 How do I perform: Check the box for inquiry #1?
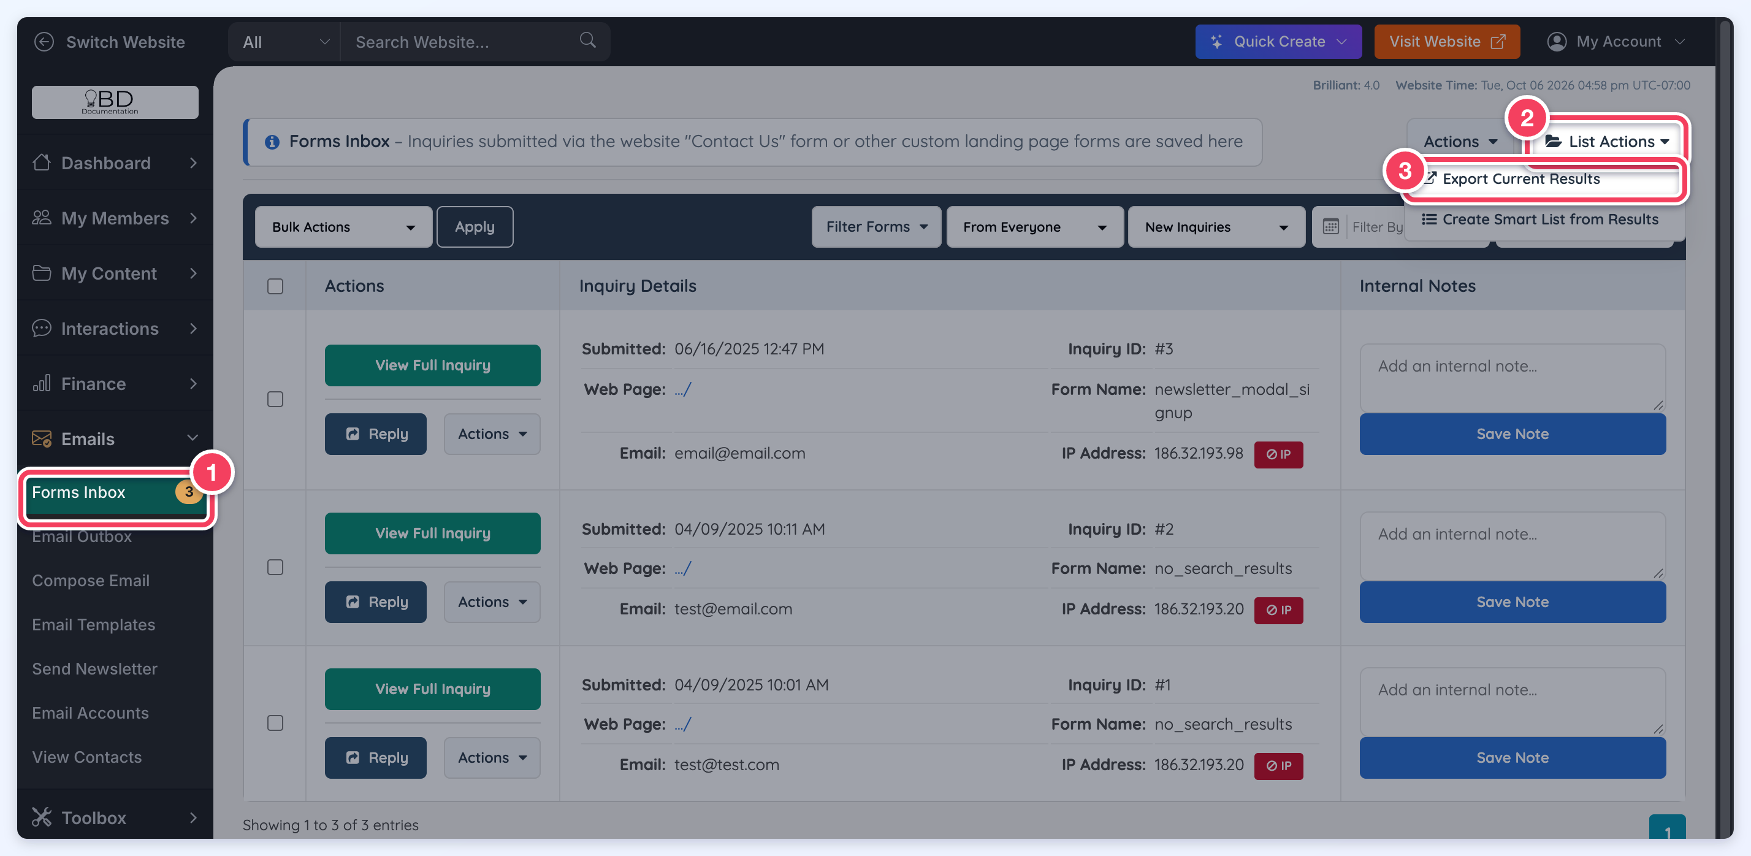pos(275,723)
